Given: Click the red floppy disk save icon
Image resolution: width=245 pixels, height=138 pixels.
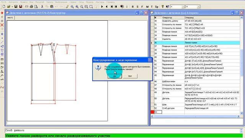Looking at the screenshot, I should click(x=21, y=7).
